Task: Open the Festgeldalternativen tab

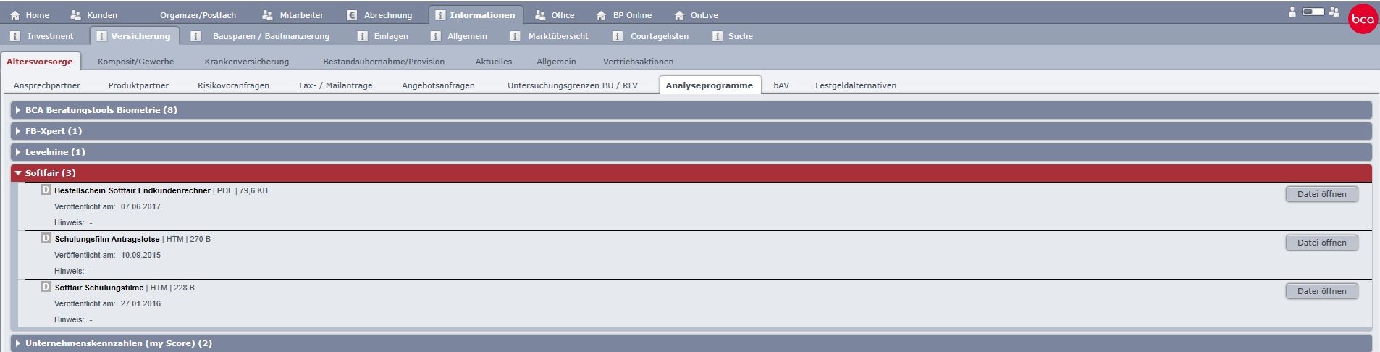Action: [x=856, y=85]
